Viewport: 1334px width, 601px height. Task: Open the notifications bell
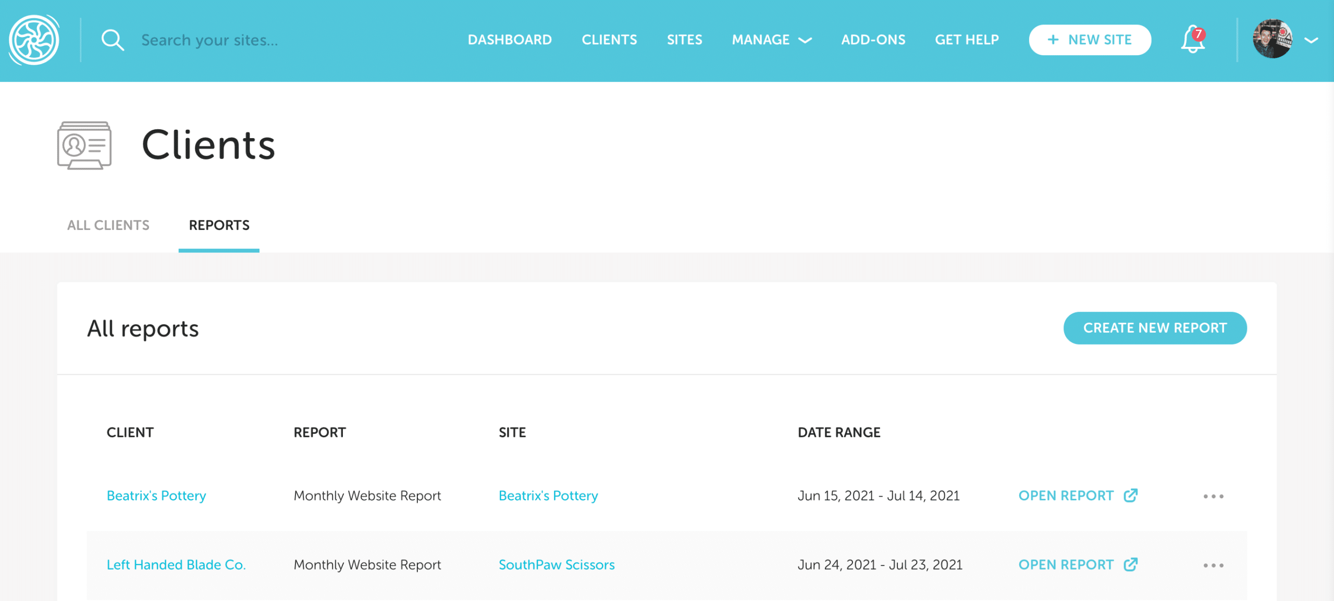[1192, 40]
